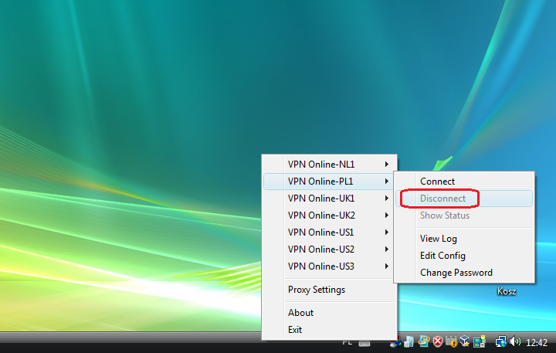Click Disconnect in the PL1 submenu
Image resolution: width=556 pixels, height=353 pixels.
[464, 199]
